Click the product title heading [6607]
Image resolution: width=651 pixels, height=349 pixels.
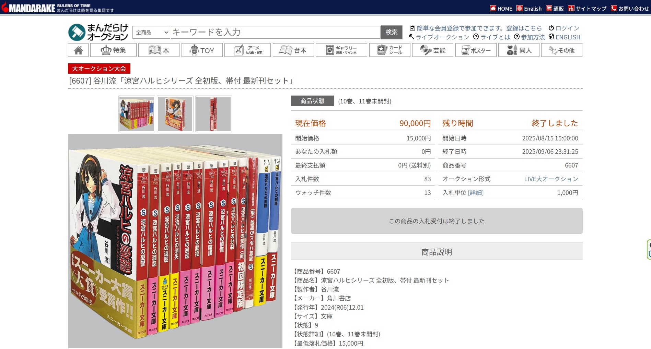[181, 81]
